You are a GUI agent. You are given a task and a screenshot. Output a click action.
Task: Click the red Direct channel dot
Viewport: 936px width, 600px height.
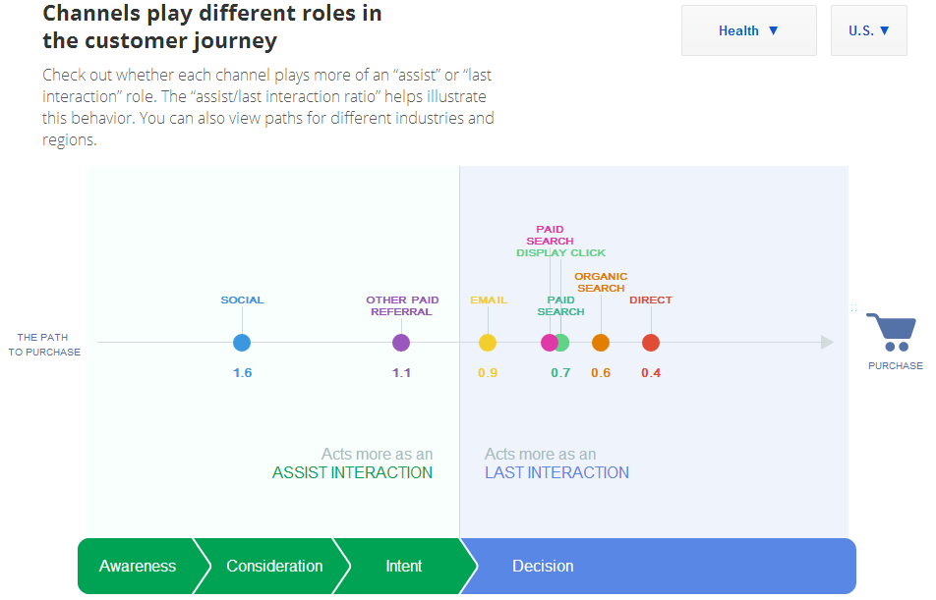(x=651, y=343)
